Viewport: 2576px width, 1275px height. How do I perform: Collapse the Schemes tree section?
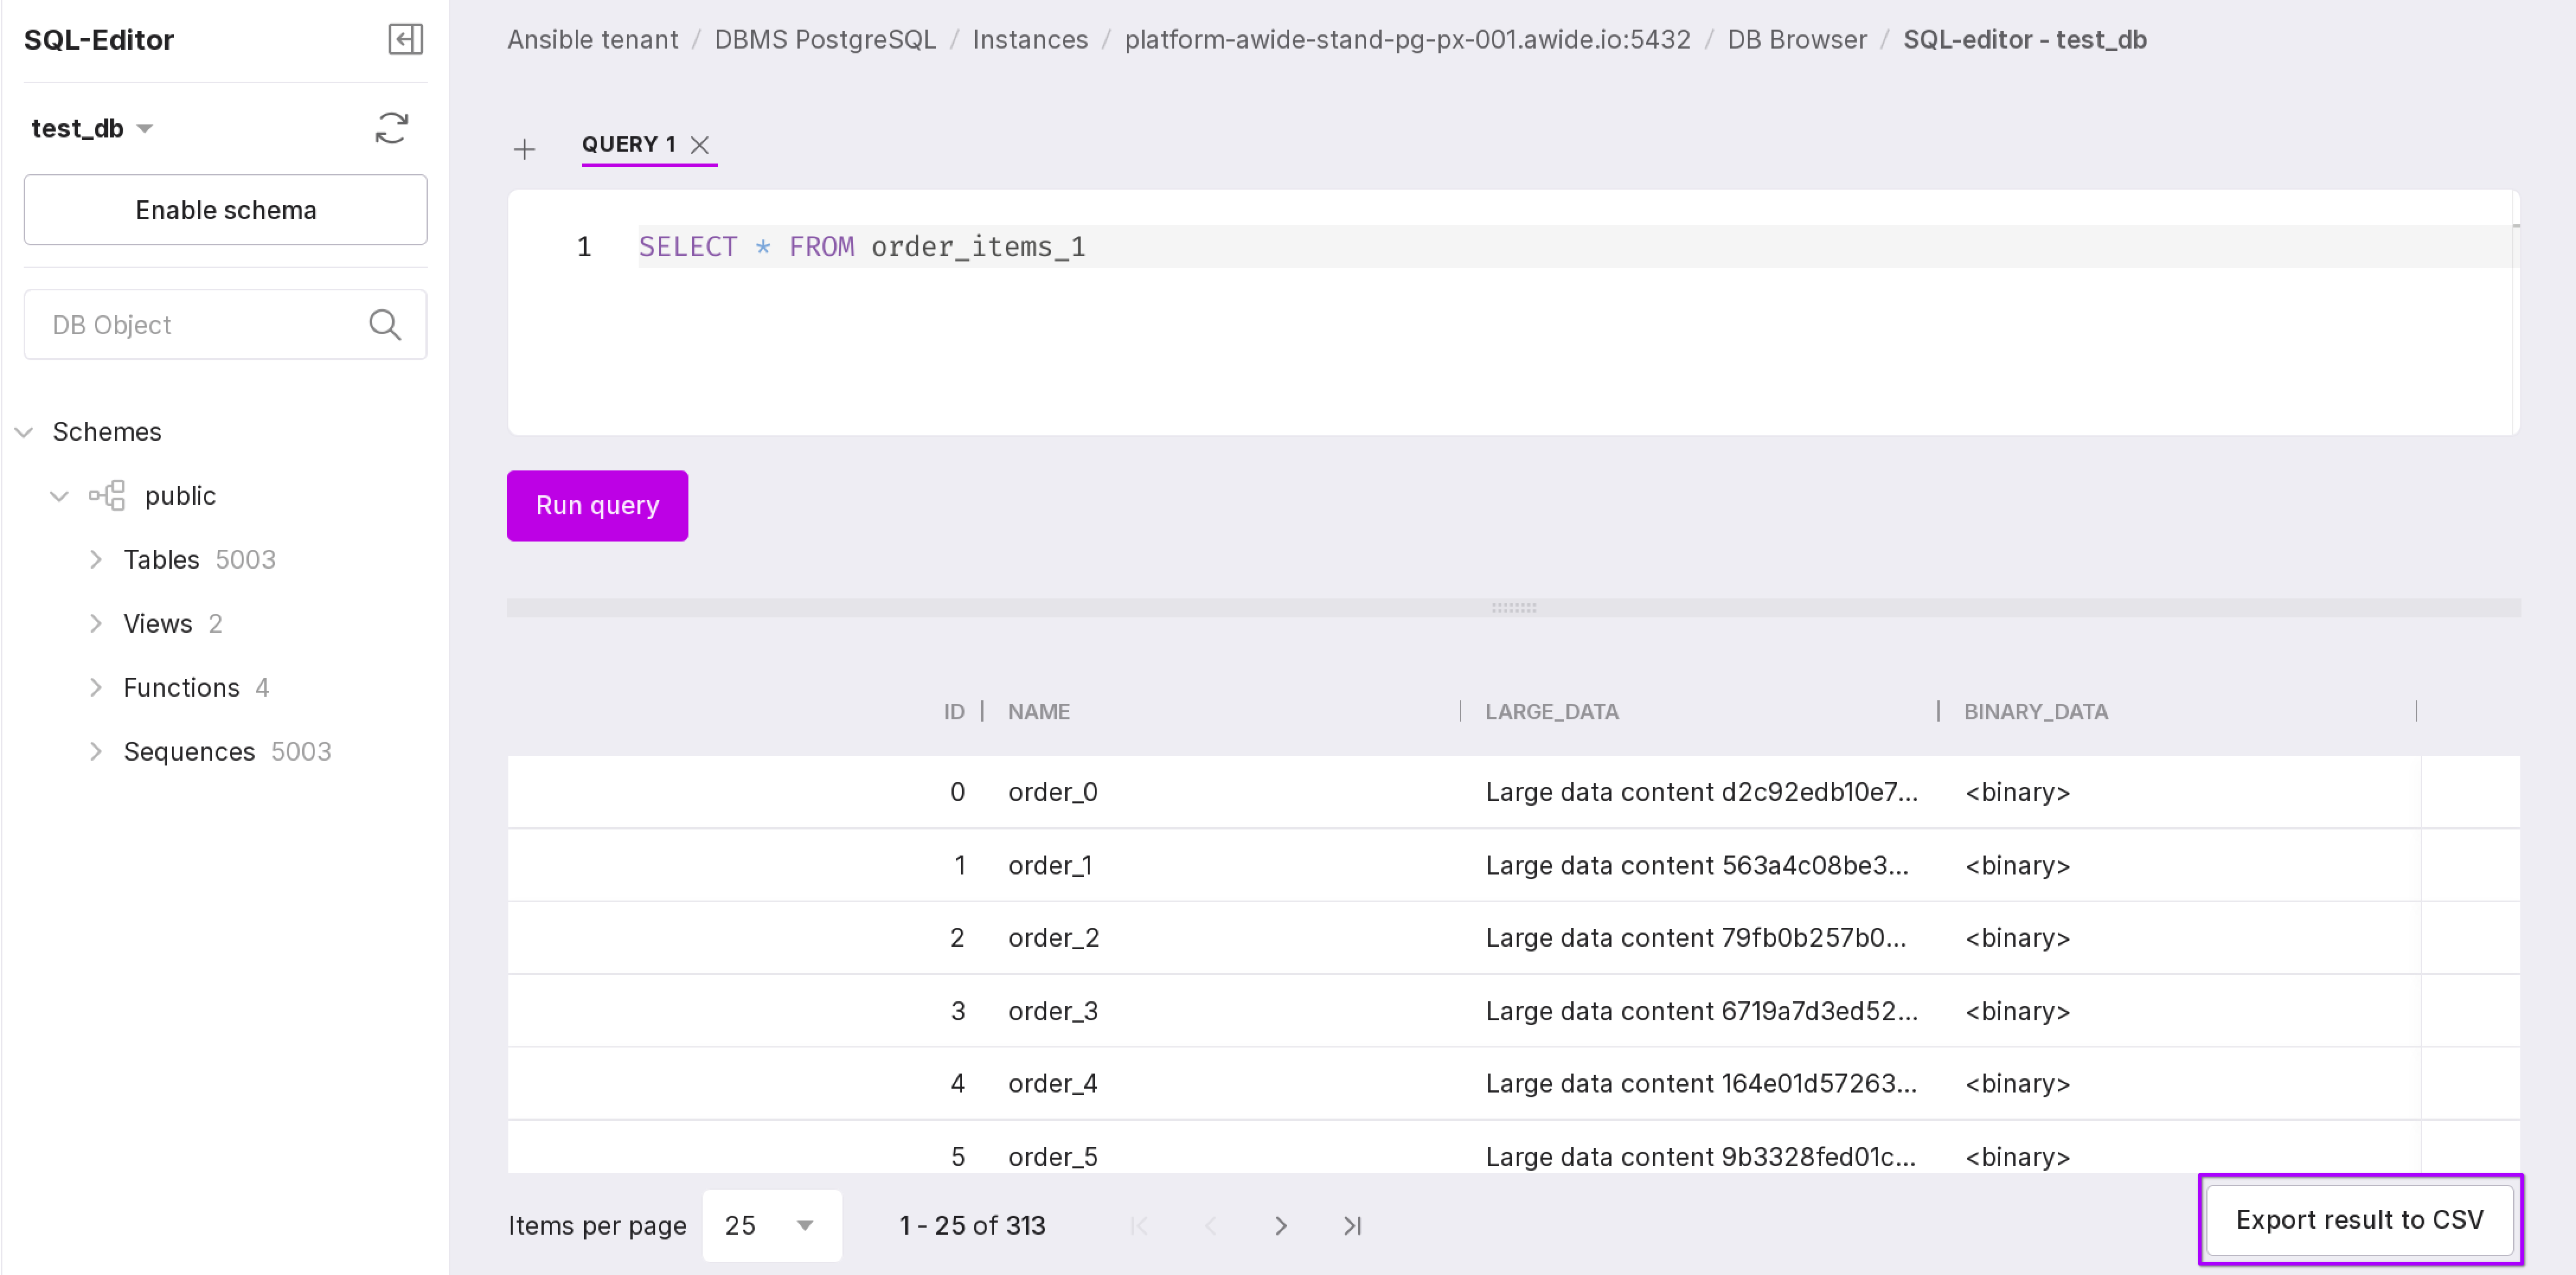coord(25,432)
